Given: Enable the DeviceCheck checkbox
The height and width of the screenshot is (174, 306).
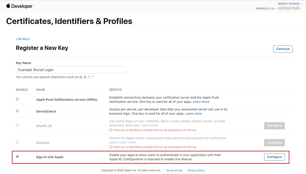Looking at the screenshot, I should point(17,111).
